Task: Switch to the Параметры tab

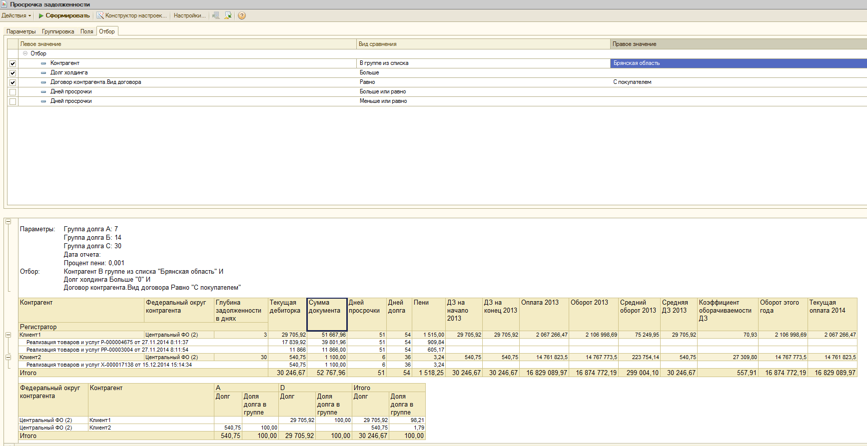Action: (x=21, y=31)
